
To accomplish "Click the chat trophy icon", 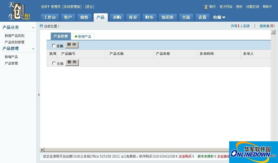I will coord(206,7).
